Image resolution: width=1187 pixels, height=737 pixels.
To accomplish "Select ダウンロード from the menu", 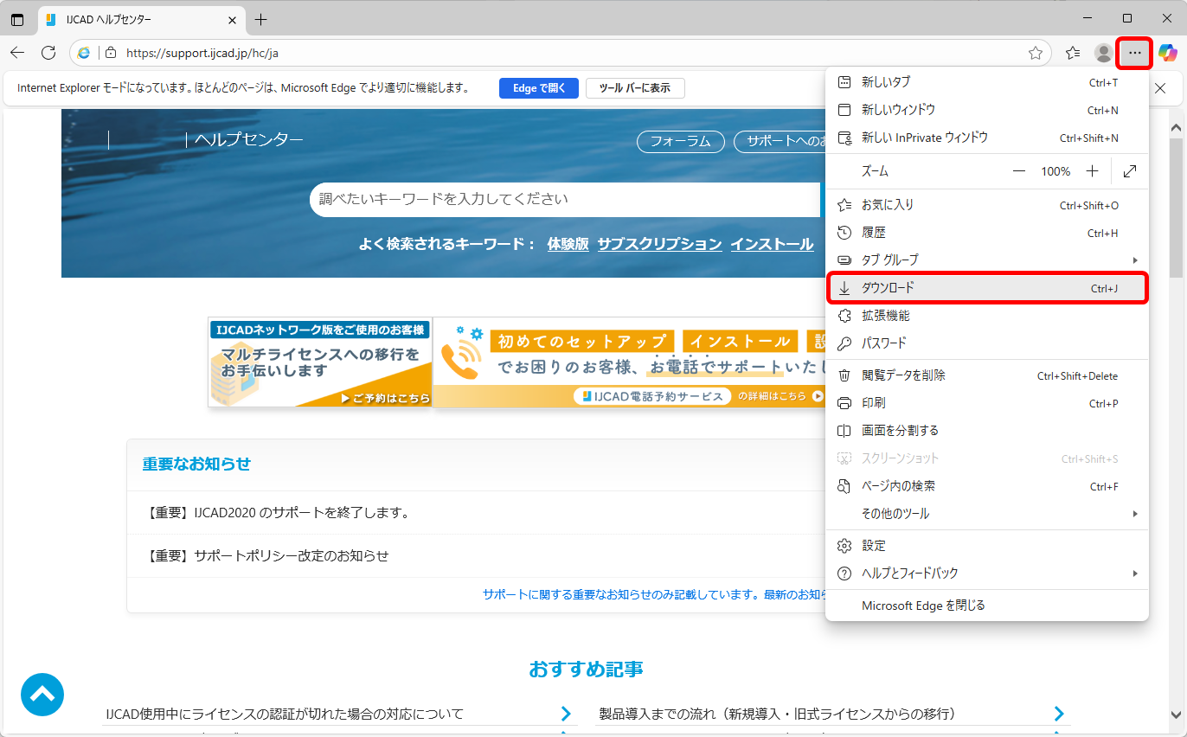I will [986, 287].
